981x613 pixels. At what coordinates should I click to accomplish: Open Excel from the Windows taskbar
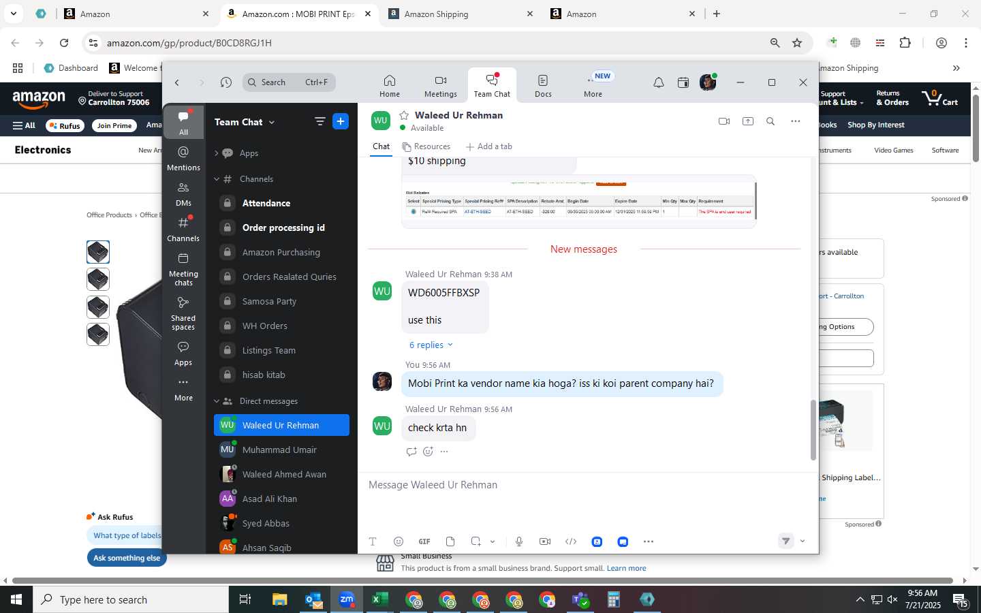coord(380,599)
